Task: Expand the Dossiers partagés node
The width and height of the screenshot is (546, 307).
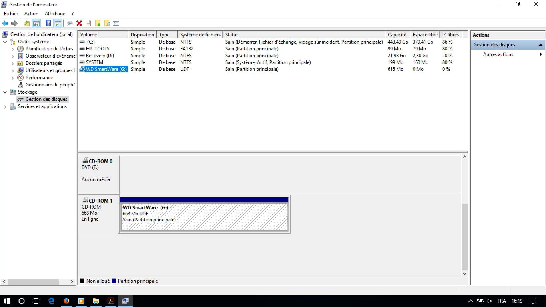Action: tap(12, 63)
